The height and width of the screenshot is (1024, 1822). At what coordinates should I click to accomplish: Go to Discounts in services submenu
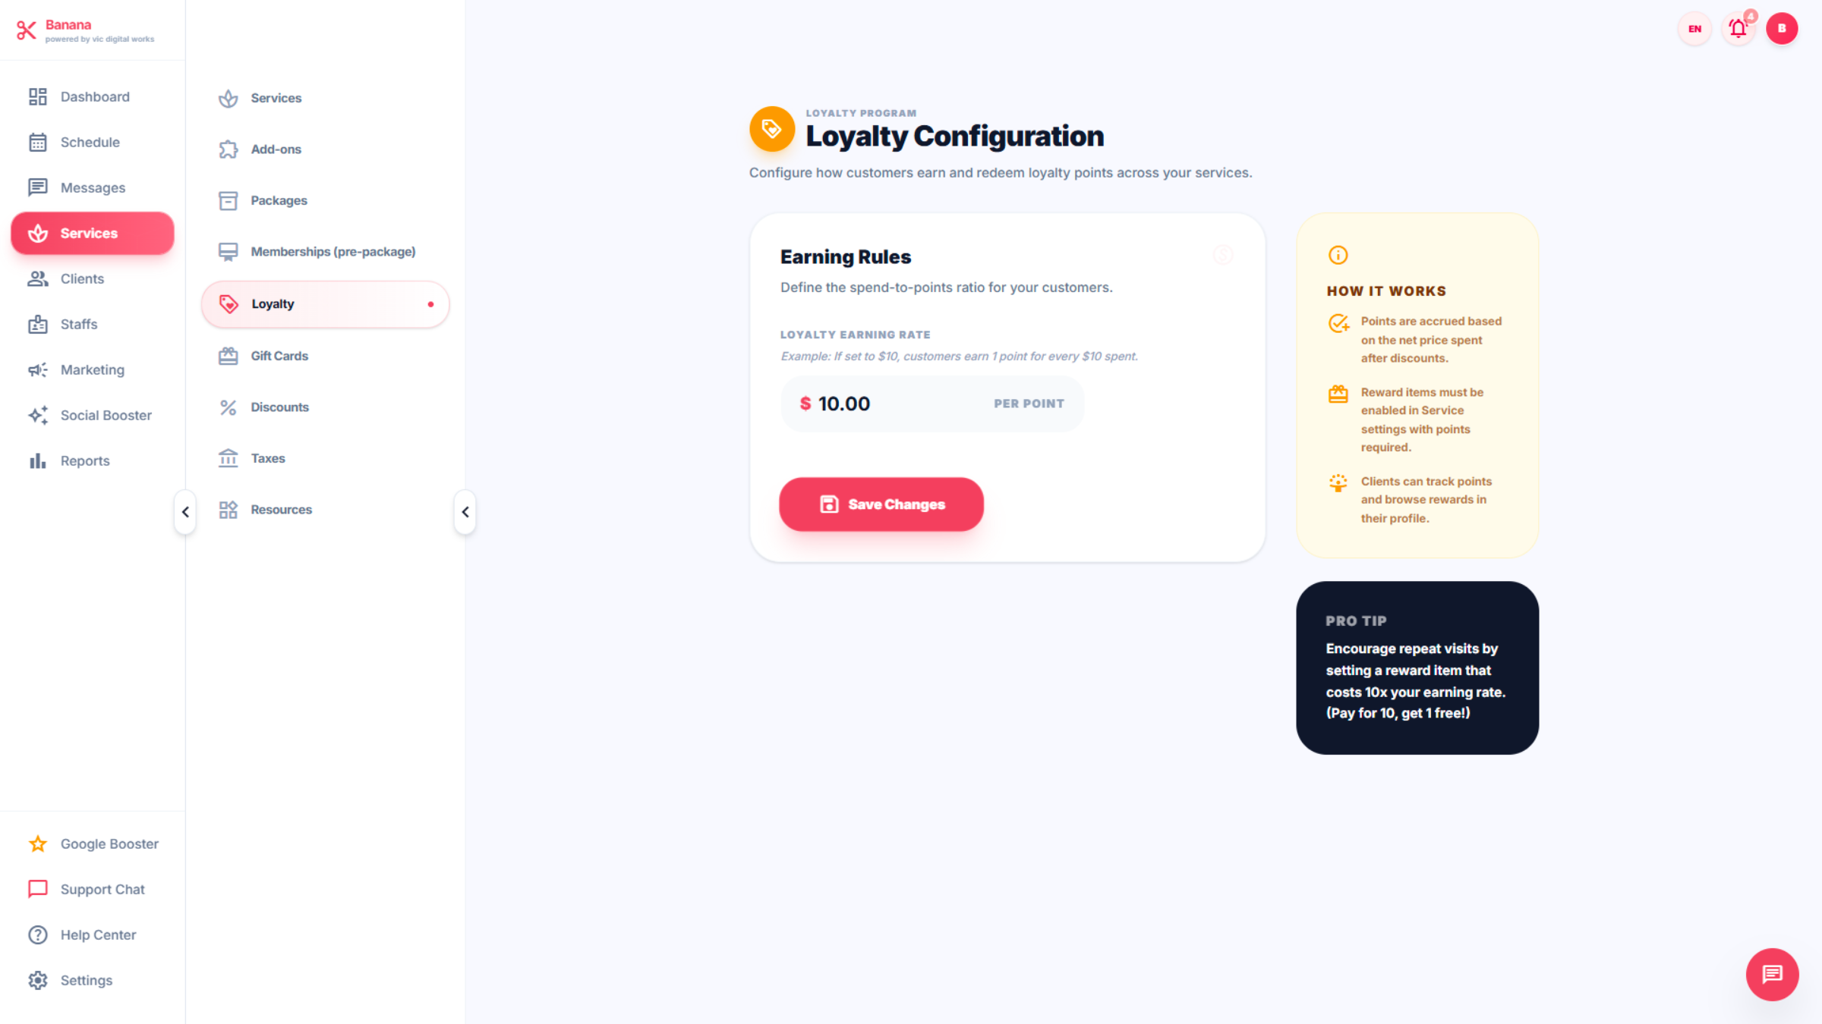point(279,407)
